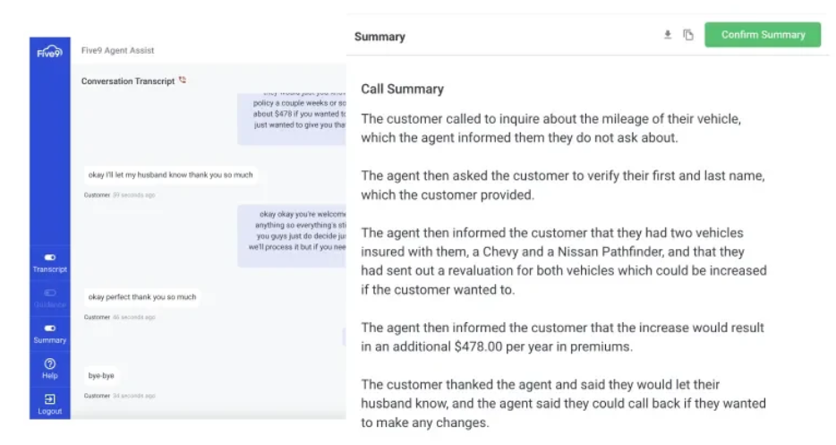This screenshot has width=836, height=445.
Task: Click the Five9 Agent Assist title
Action: [117, 50]
